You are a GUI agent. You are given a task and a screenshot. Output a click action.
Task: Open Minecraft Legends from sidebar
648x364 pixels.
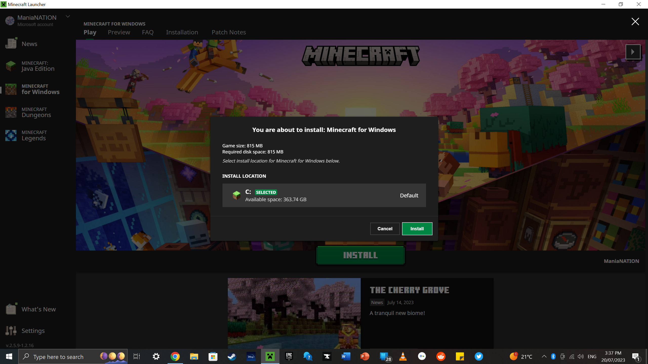[34, 136]
